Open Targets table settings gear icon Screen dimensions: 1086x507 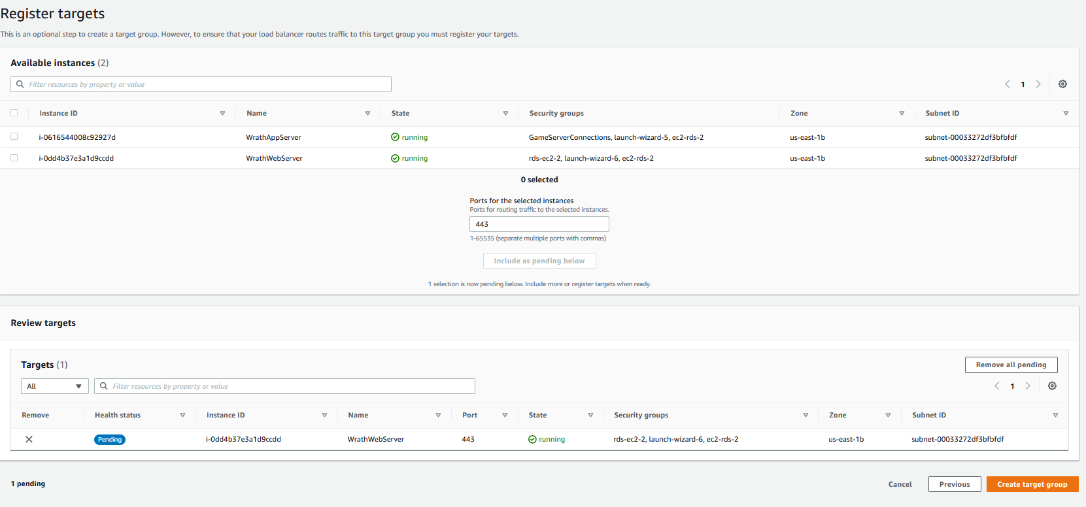(x=1052, y=386)
